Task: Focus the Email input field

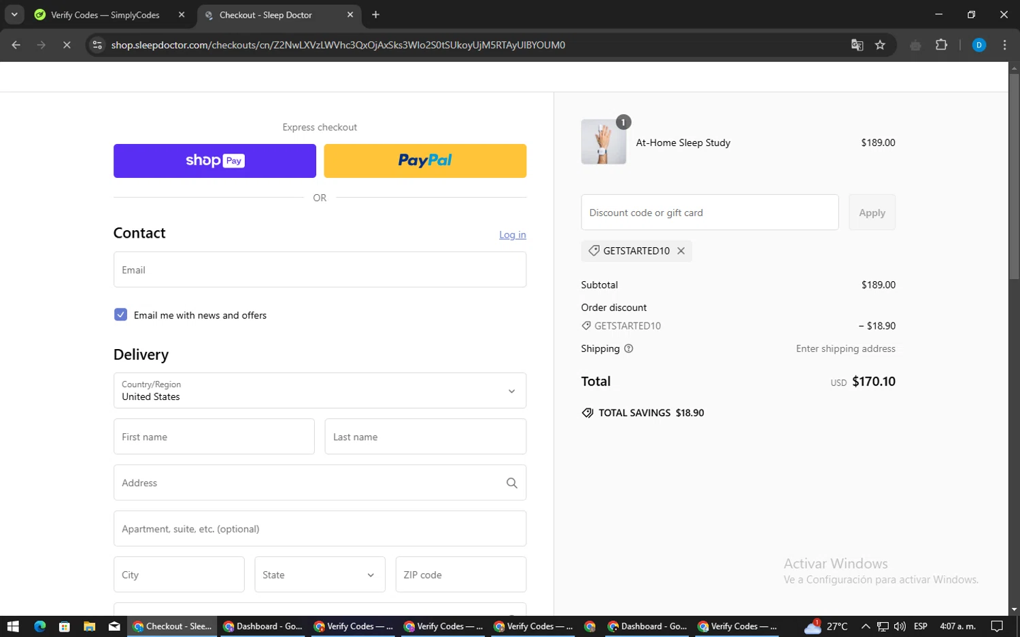Action: pyautogui.click(x=320, y=270)
